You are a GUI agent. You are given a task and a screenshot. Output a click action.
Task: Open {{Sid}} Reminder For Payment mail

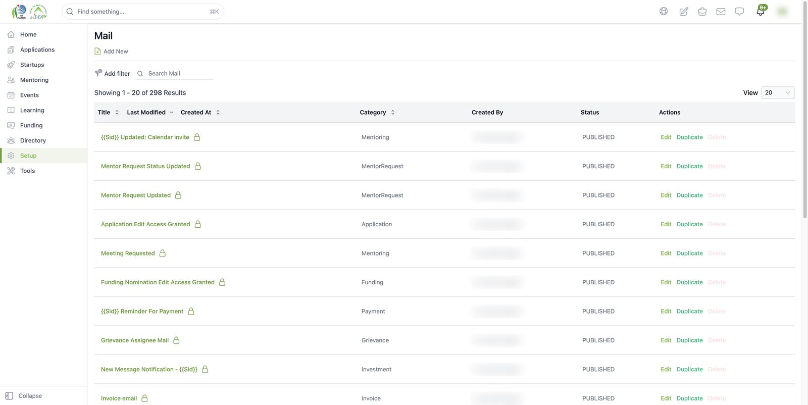click(142, 311)
